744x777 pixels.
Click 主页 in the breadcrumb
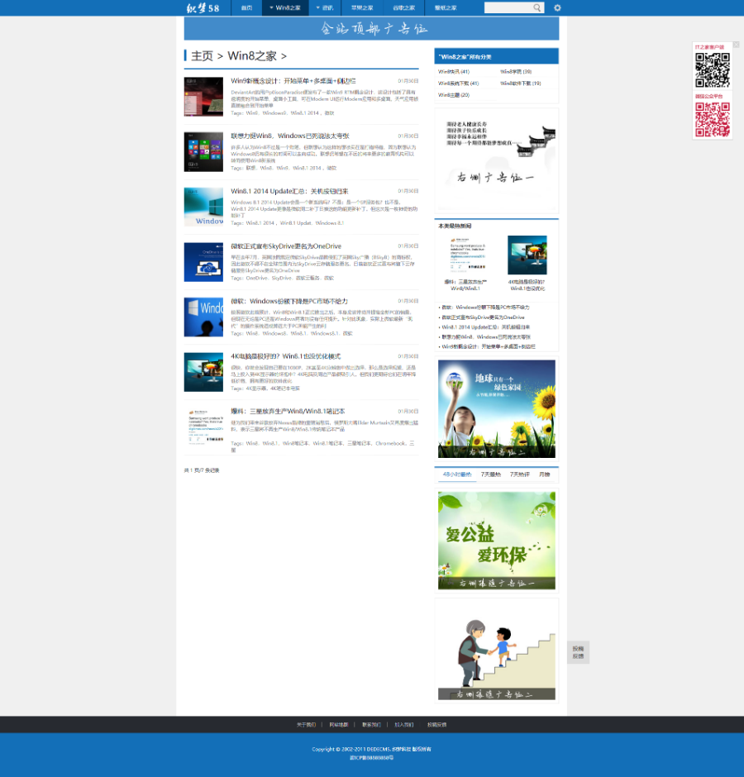[202, 56]
